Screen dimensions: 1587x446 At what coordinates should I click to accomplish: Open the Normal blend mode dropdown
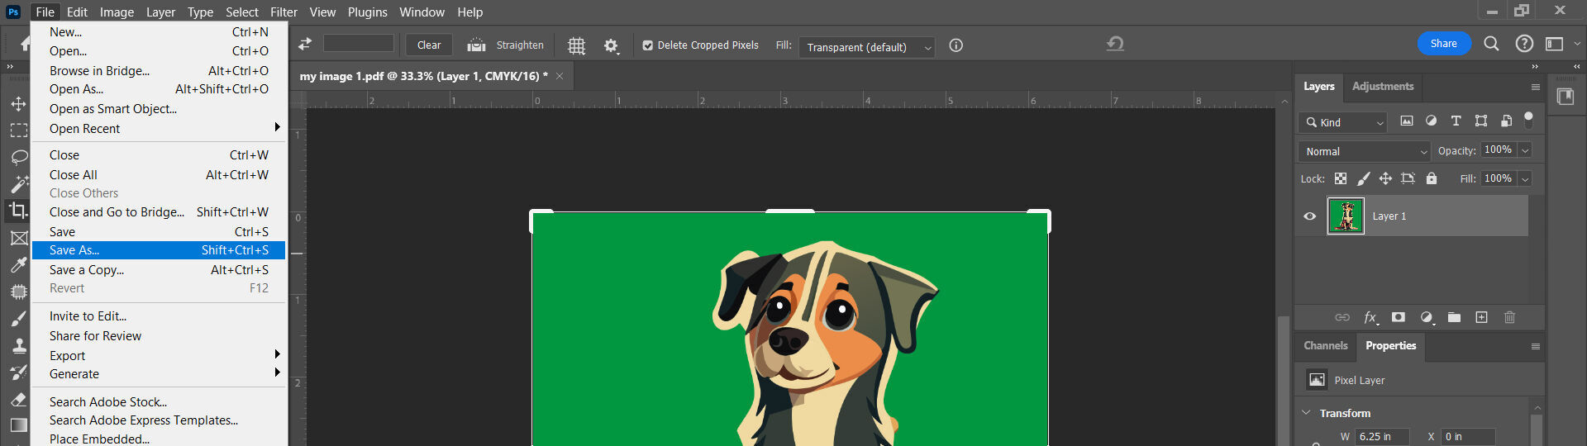[x=1364, y=151]
